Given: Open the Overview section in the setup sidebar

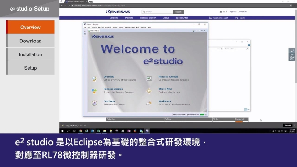Looking at the screenshot, I should pos(30,27).
